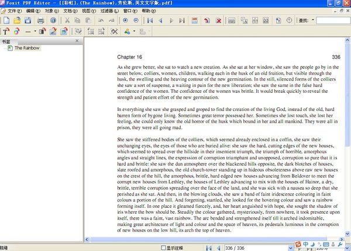The image size is (351, 251).
Task: Click the insert image tool icon
Action: click(53, 32)
